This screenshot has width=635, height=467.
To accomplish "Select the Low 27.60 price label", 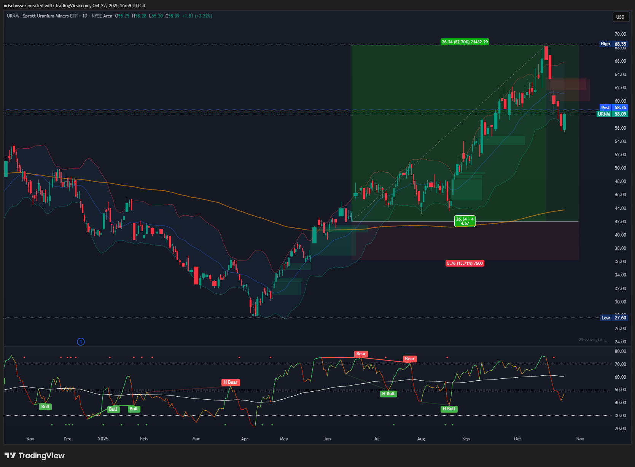I will (613, 318).
